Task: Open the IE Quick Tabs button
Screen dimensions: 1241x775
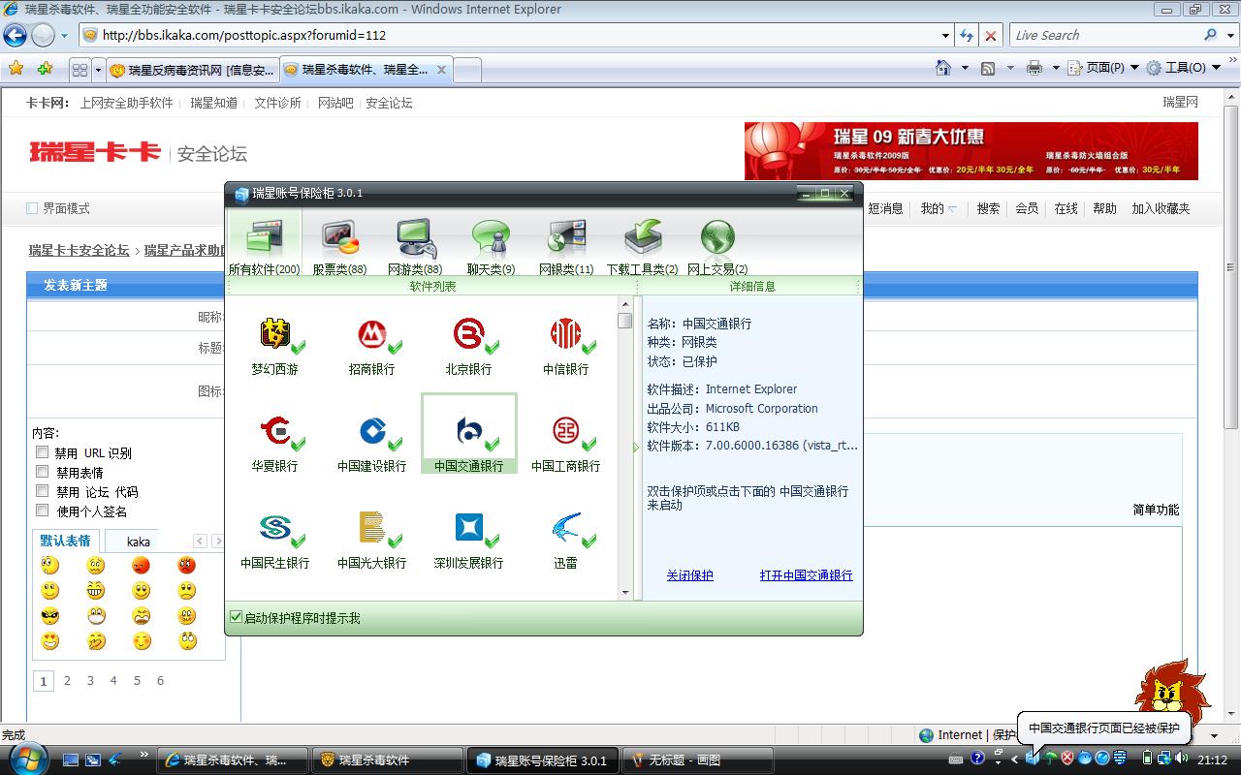Action: [80, 70]
